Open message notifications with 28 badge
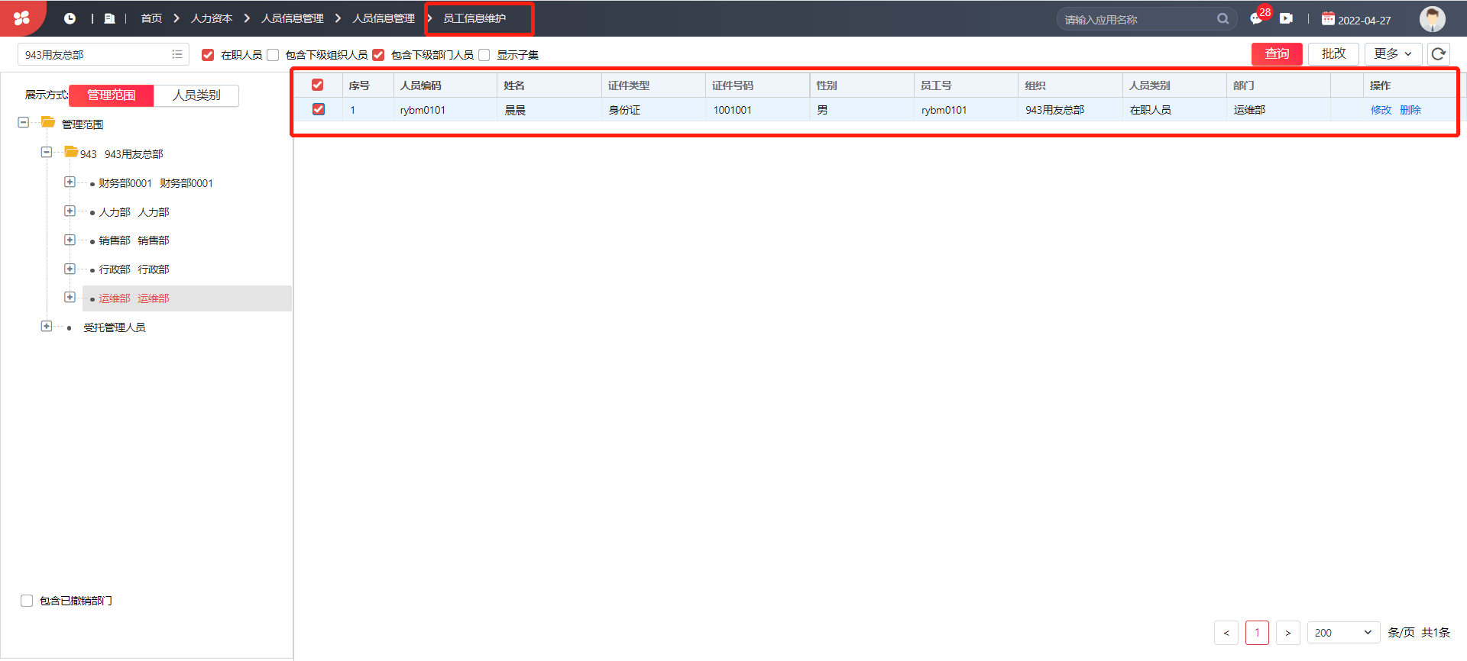1467x661 pixels. tap(1258, 18)
